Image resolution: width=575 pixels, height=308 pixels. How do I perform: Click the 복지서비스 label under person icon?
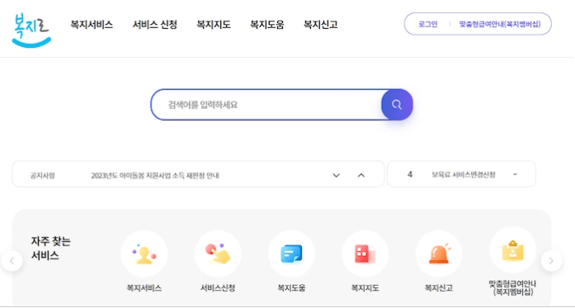(x=144, y=288)
